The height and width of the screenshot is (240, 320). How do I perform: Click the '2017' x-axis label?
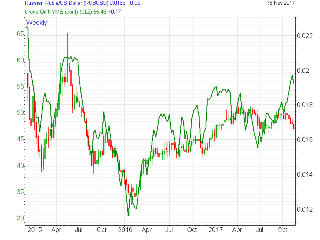216,230
